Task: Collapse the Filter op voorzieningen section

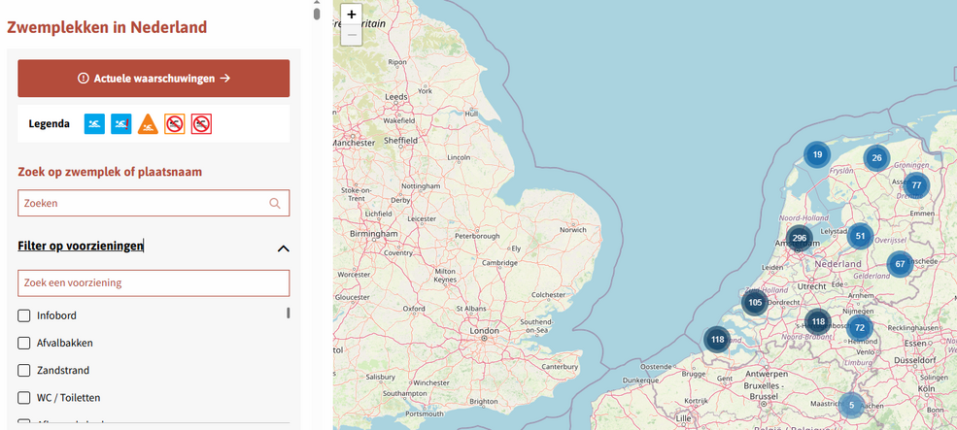Action: tap(283, 248)
